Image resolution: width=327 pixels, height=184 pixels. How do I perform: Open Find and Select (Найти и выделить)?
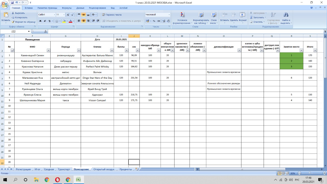pyautogui.click(x=286, y=18)
